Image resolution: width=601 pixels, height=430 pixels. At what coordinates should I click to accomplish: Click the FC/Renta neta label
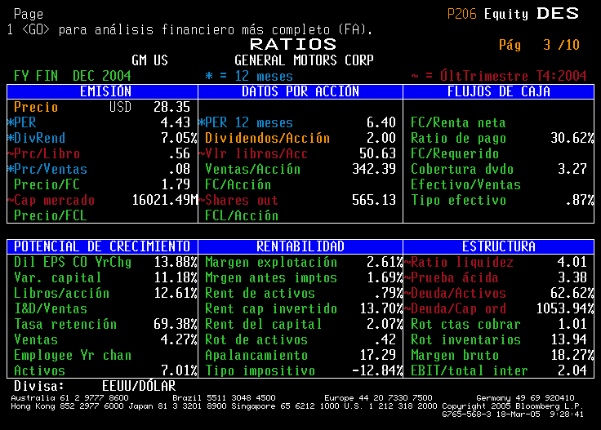[x=458, y=122]
